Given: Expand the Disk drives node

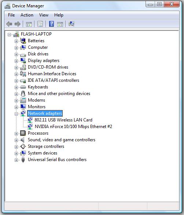Looking at the screenshot, I should tap(16, 54).
